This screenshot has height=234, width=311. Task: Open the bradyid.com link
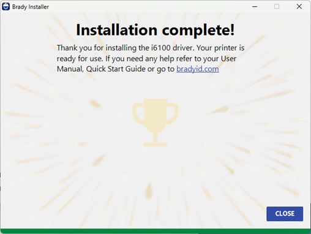(x=198, y=69)
